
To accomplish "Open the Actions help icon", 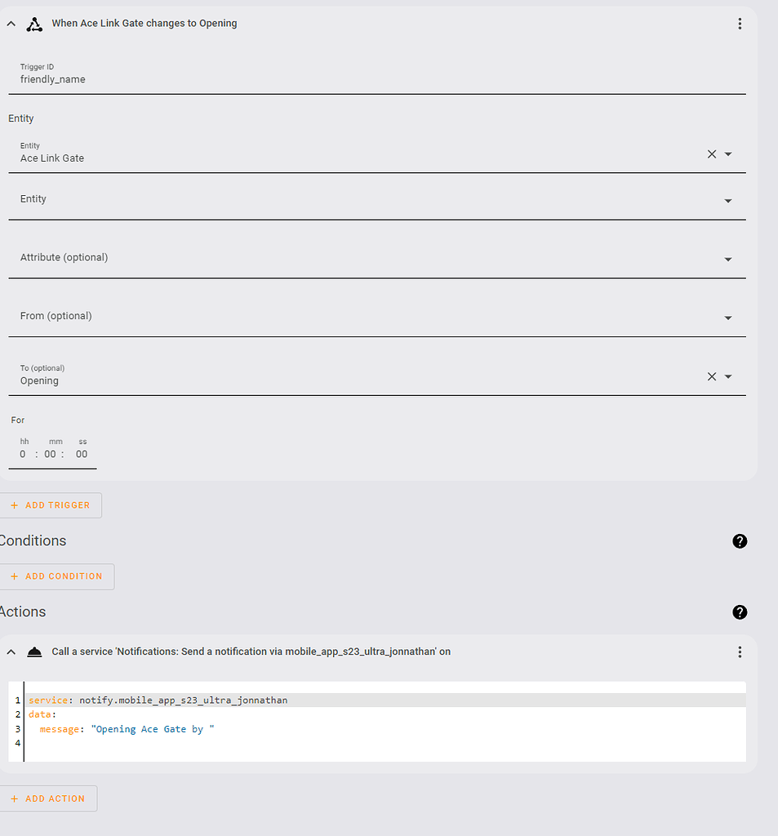I will 740,612.
